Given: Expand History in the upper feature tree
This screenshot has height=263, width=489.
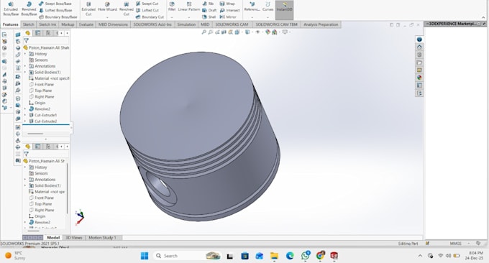Looking at the screenshot, I should (25, 54).
